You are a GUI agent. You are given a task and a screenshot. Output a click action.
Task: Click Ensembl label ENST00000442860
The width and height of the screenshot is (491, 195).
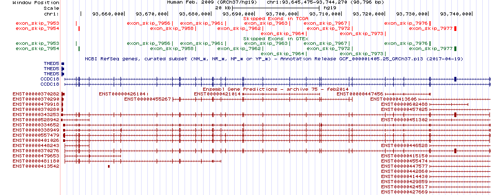coord(405,171)
